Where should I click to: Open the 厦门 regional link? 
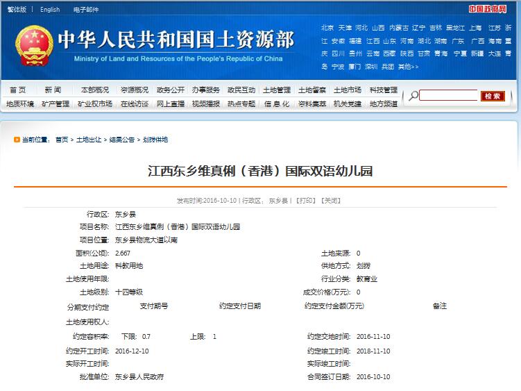pyautogui.click(x=355, y=67)
